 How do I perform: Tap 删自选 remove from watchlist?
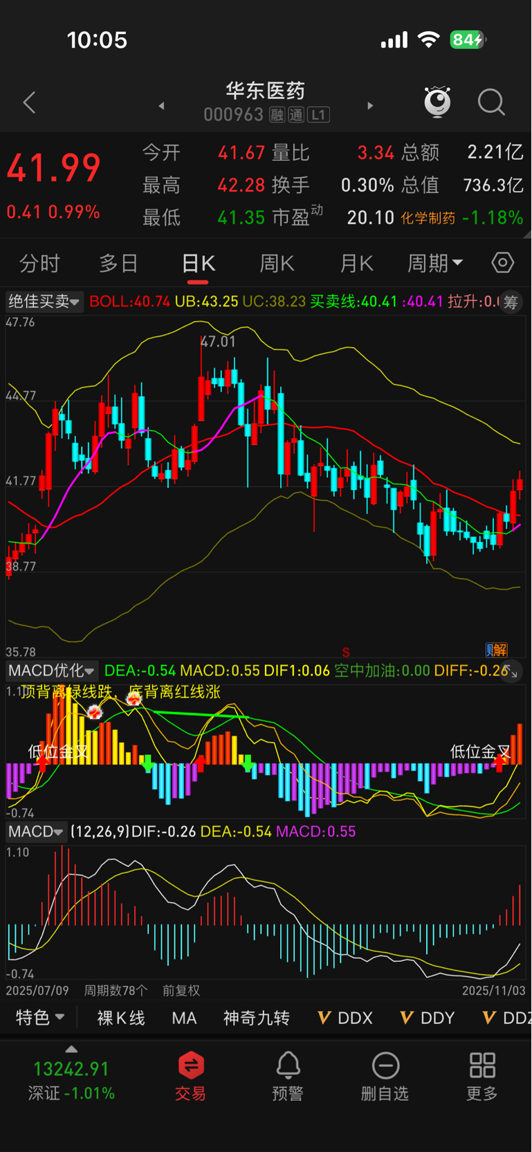[385, 1076]
